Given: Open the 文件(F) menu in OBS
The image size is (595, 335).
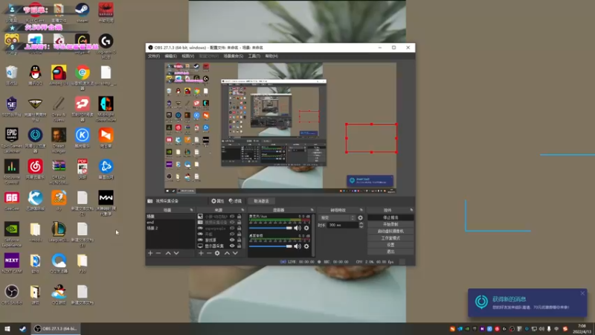Looking at the screenshot, I should [154, 56].
